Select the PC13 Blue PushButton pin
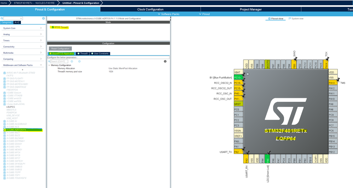Screen dimensions: 353x188 pos(238,78)
